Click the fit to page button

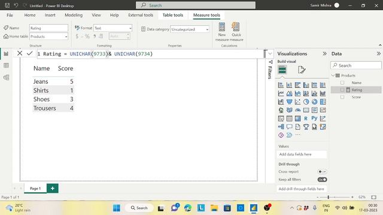pos(373,197)
